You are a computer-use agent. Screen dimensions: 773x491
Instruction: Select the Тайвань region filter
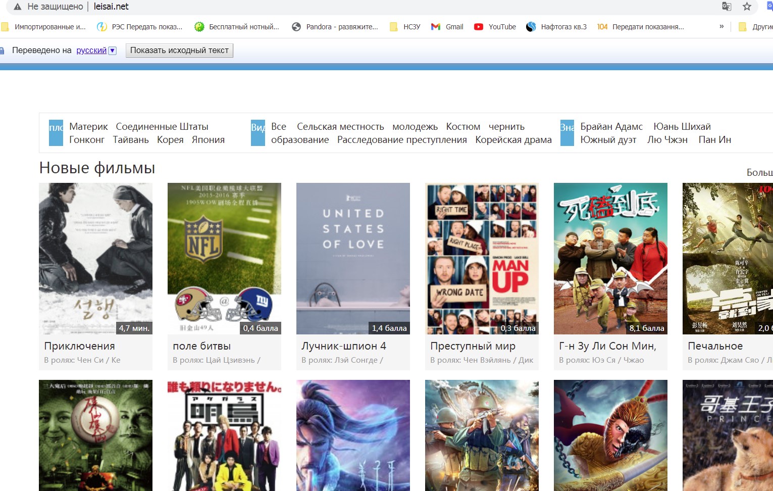(x=131, y=139)
